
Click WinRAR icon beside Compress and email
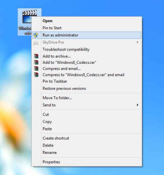coord(36,69)
